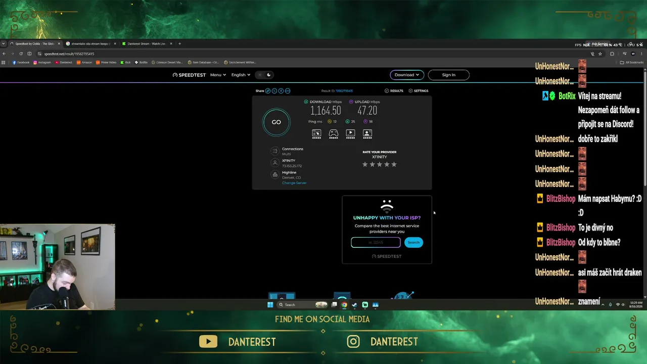Go to the Speedtest home logo
This screenshot has width=647, height=364.
(x=189, y=75)
